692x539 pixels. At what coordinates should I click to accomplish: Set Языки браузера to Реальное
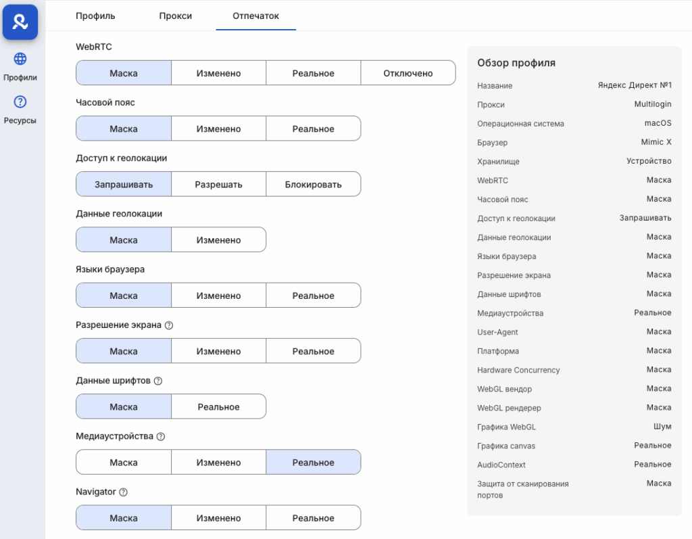tap(313, 296)
